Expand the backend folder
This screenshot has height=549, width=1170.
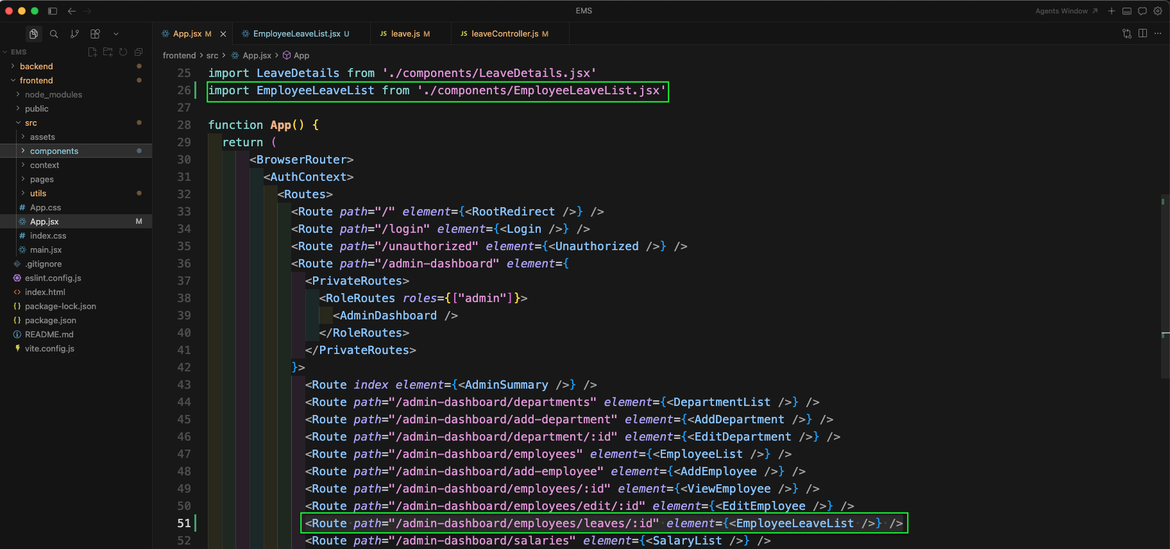point(76,66)
